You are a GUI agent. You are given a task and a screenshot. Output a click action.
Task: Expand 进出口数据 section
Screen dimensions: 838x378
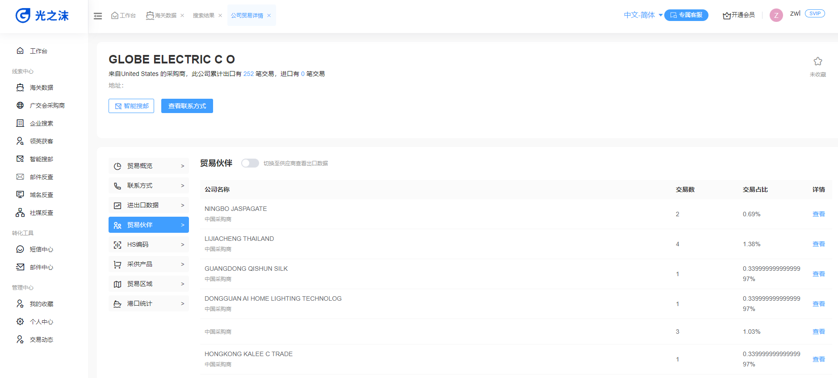click(x=149, y=205)
